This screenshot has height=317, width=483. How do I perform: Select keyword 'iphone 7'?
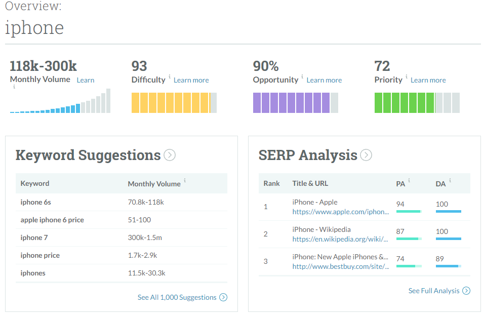[34, 237]
